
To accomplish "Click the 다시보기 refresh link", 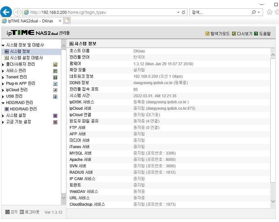I will pos(242,34).
